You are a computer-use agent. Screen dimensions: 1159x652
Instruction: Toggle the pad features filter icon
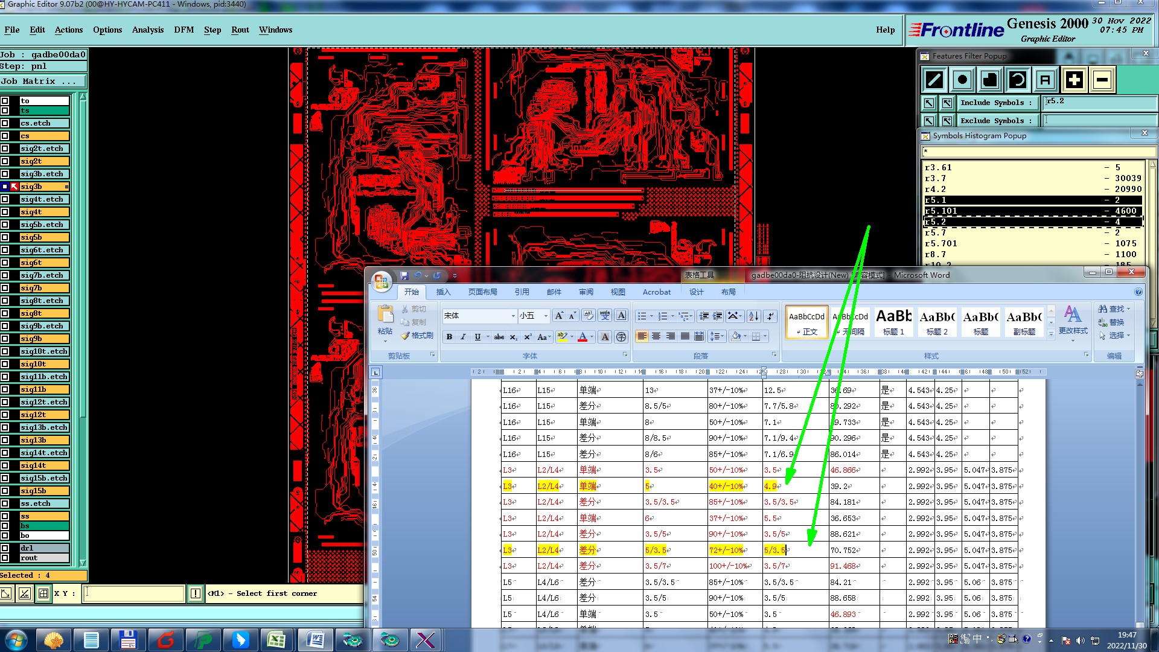(962, 80)
